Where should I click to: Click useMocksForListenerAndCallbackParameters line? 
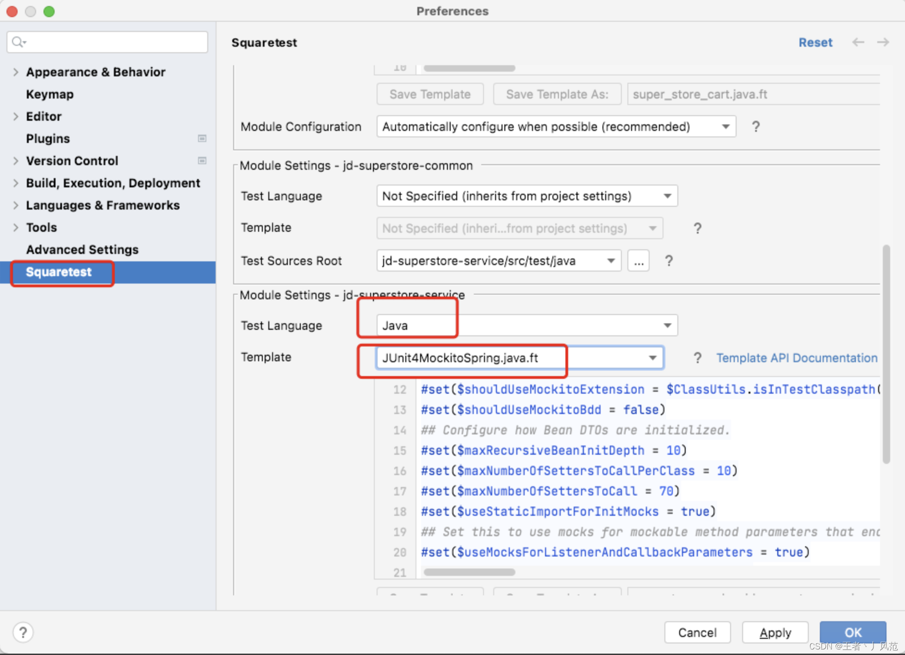click(x=615, y=552)
